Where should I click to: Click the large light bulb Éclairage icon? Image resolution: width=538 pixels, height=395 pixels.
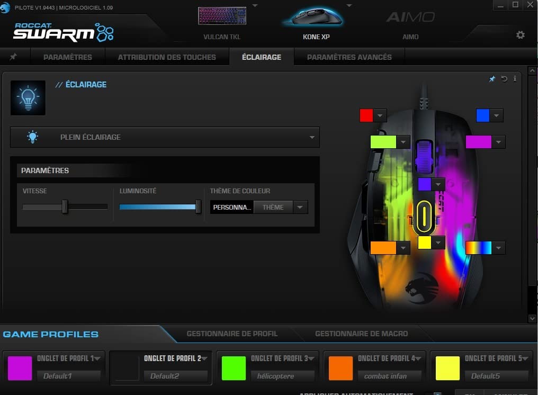(28, 98)
